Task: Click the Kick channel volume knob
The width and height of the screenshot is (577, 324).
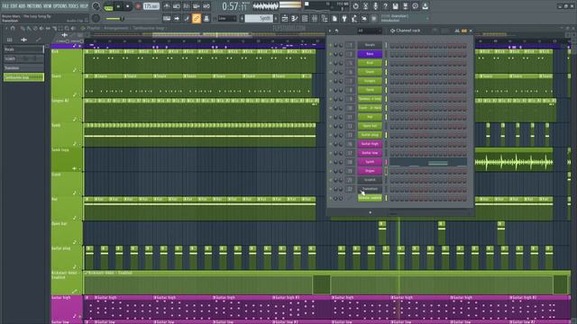Action: pos(341,63)
